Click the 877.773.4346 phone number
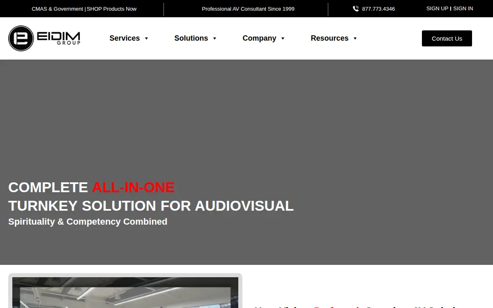 click(378, 9)
